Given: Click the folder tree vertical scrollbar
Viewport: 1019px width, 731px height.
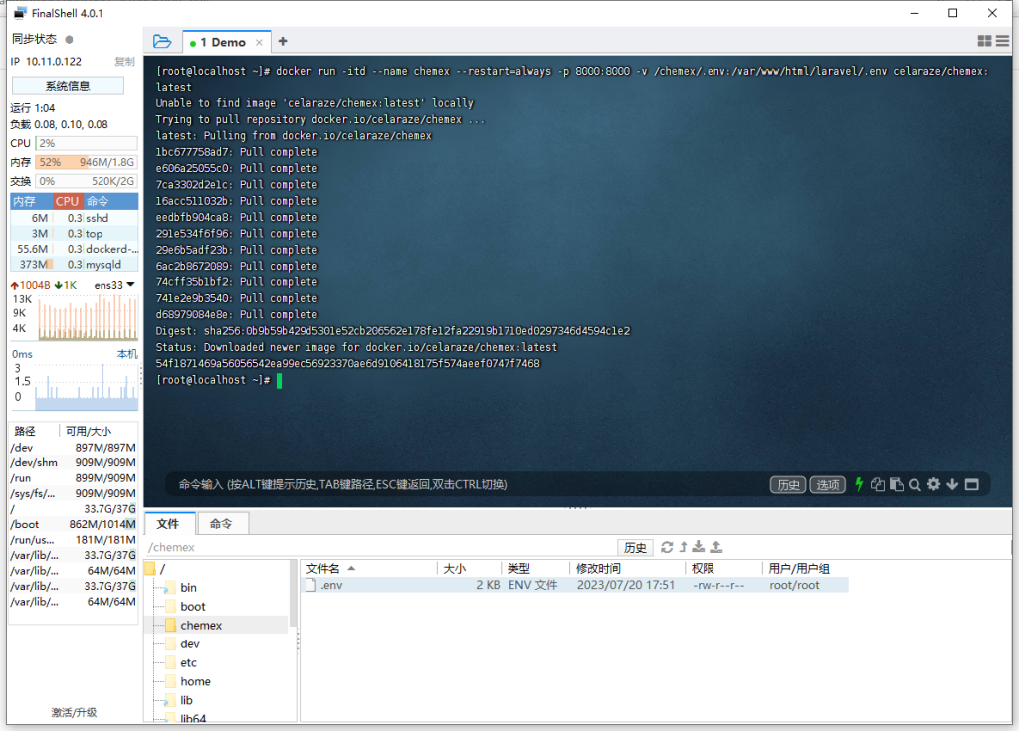Looking at the screenshot, I should coord(294,595).
